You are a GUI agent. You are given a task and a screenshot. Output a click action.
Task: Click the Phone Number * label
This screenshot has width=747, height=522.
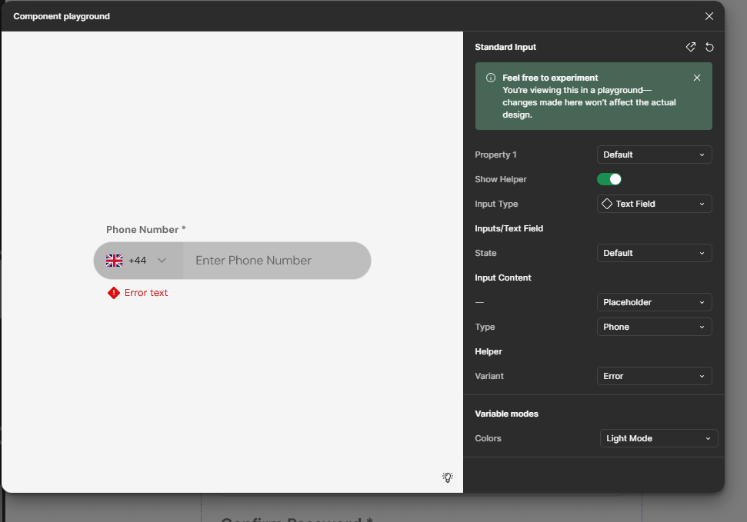coord(145,230)
